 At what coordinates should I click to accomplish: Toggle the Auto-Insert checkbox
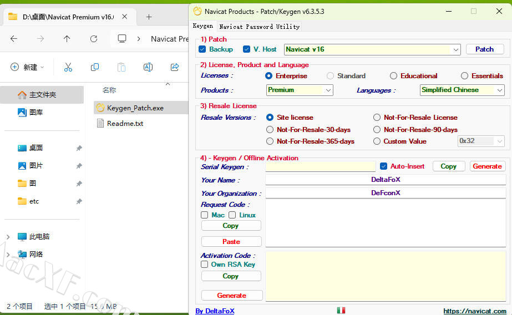pyautogui.click(x=384, y=166)
